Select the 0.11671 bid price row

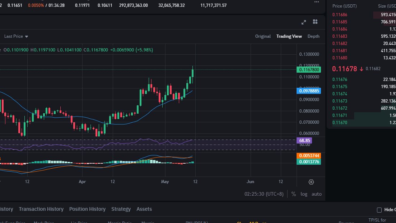(364, 115)
